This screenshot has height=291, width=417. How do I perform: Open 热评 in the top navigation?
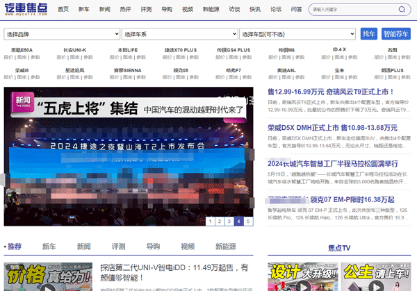[125, 9]
